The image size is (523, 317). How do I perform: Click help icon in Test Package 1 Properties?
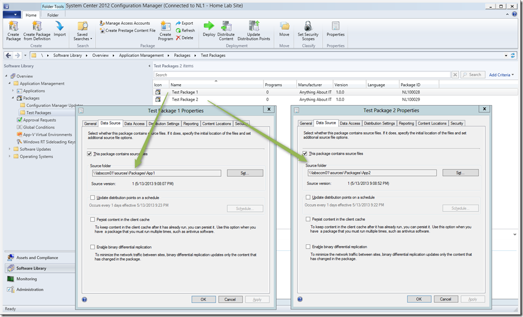84,299
